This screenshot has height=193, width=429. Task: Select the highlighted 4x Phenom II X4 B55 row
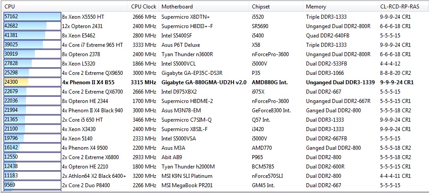[91, 82]
